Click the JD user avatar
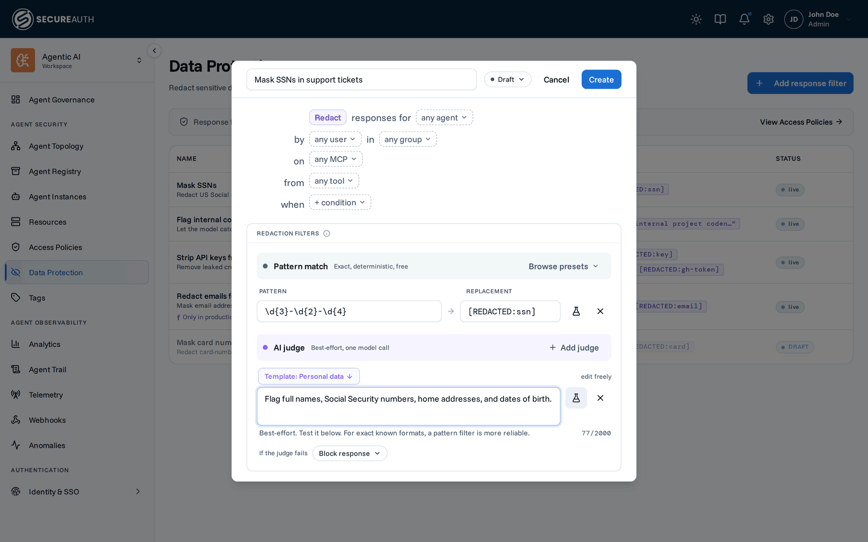Image resolution: width=868 pixels, height=542 pixels. tap(794, 19)
